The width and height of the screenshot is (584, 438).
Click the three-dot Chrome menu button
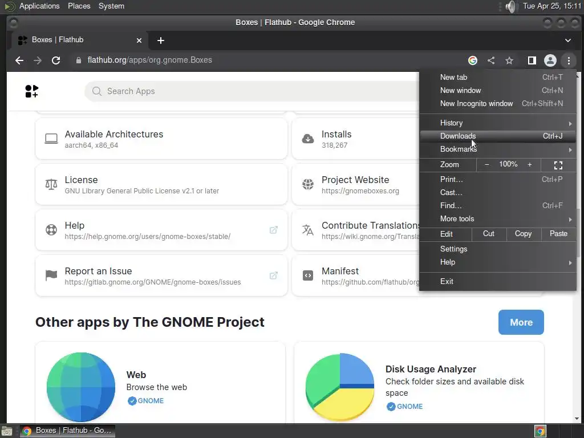(x=569, y=60)
